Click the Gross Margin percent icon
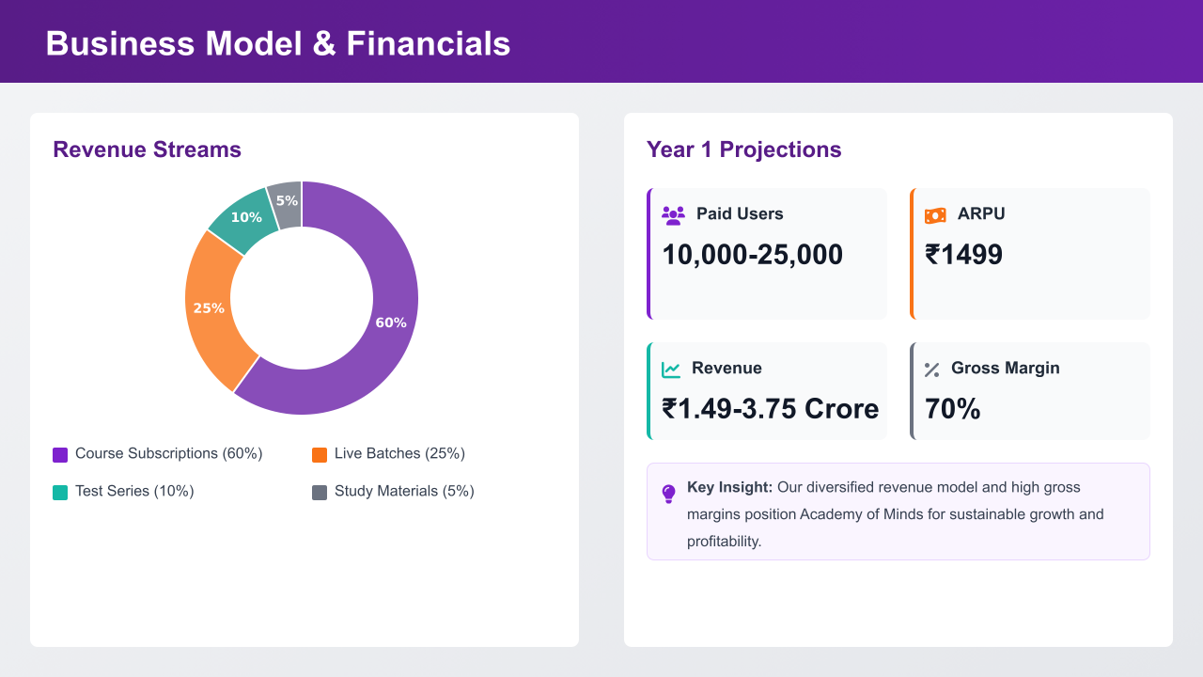1203x677 pixels. tap(931, 370)
